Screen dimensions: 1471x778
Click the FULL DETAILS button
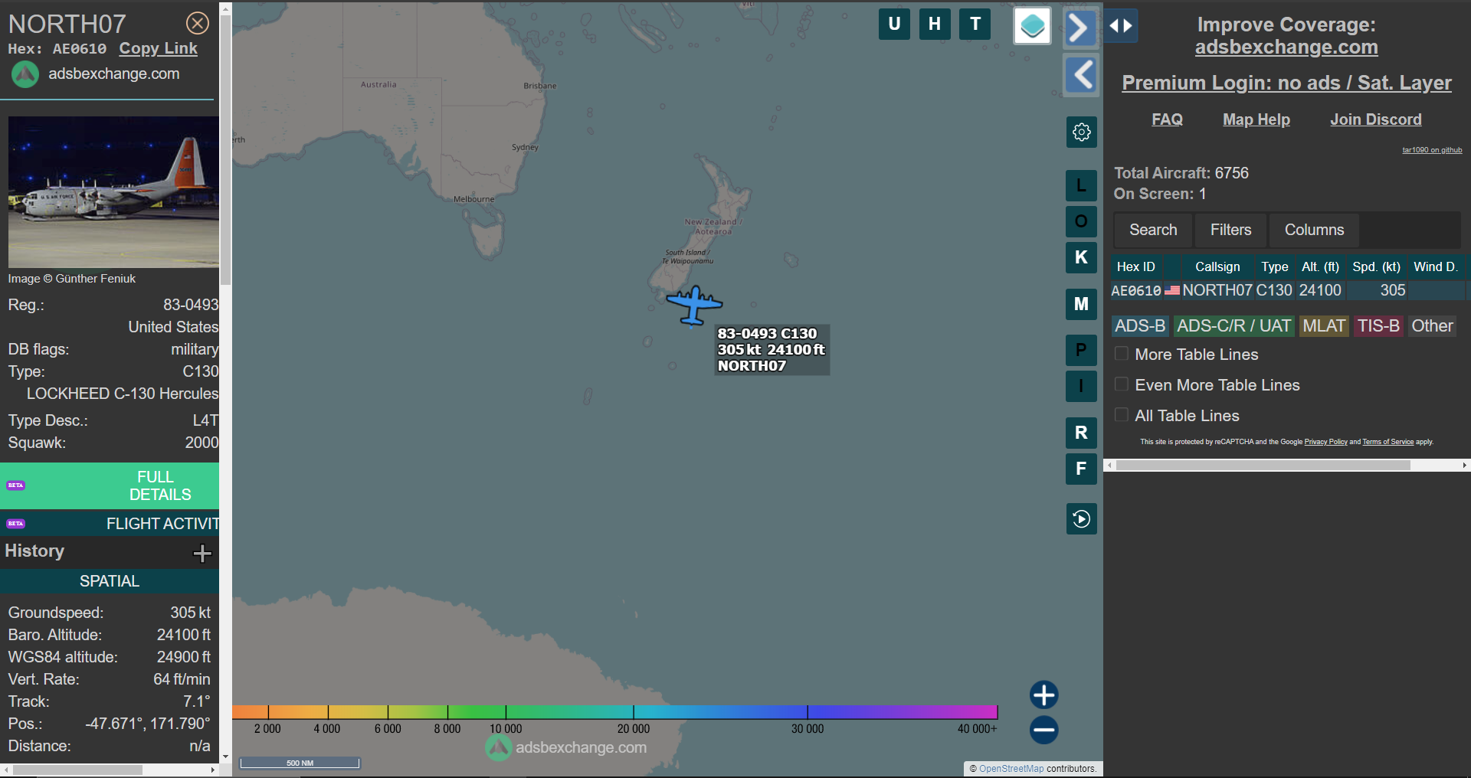110,485
